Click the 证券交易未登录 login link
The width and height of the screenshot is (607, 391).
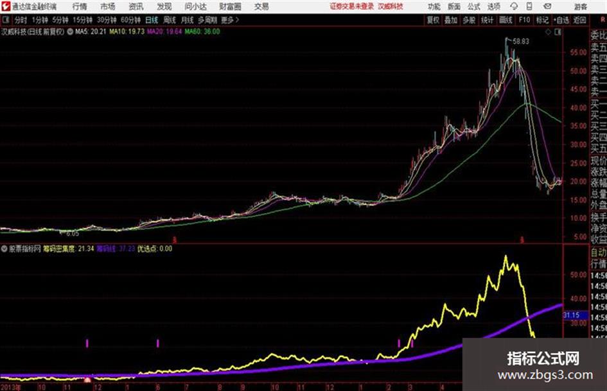tap(352, 6)
